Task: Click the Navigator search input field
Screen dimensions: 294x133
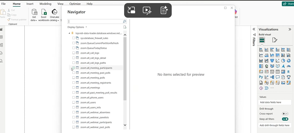Action: pos(95,22)
